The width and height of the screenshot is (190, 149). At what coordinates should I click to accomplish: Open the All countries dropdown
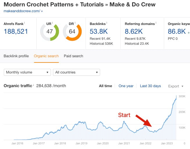[77, 72]
